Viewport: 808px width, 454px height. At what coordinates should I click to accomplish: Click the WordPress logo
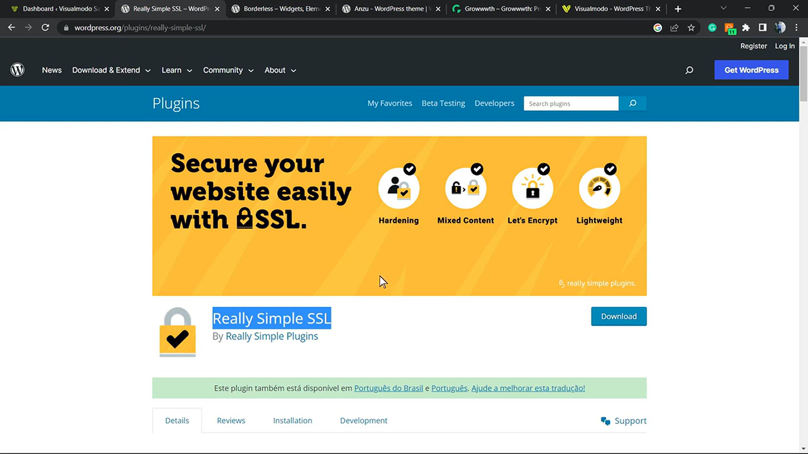coord(18,70)
